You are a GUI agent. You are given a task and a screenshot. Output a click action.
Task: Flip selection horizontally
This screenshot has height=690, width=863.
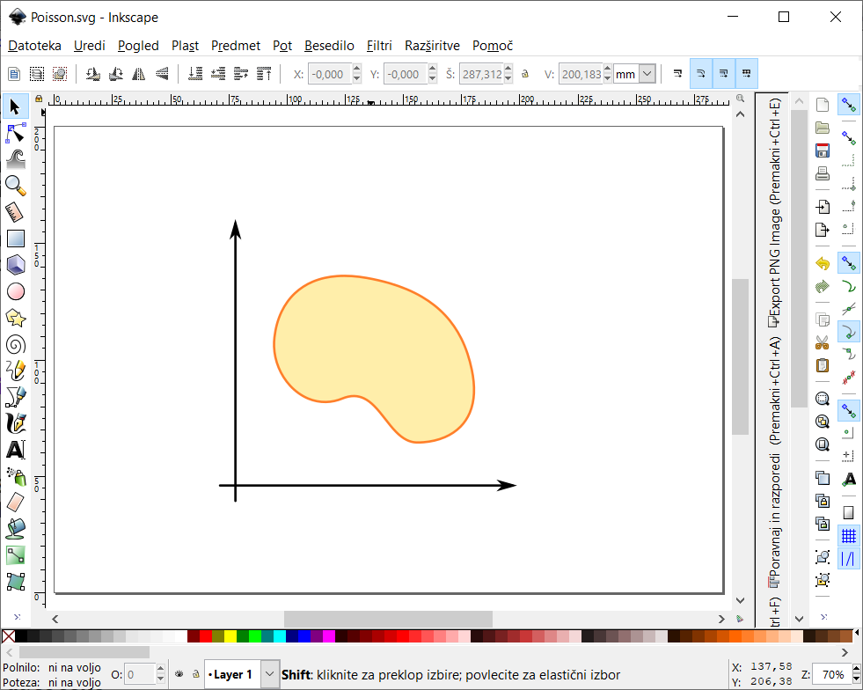tap(138, 75)
